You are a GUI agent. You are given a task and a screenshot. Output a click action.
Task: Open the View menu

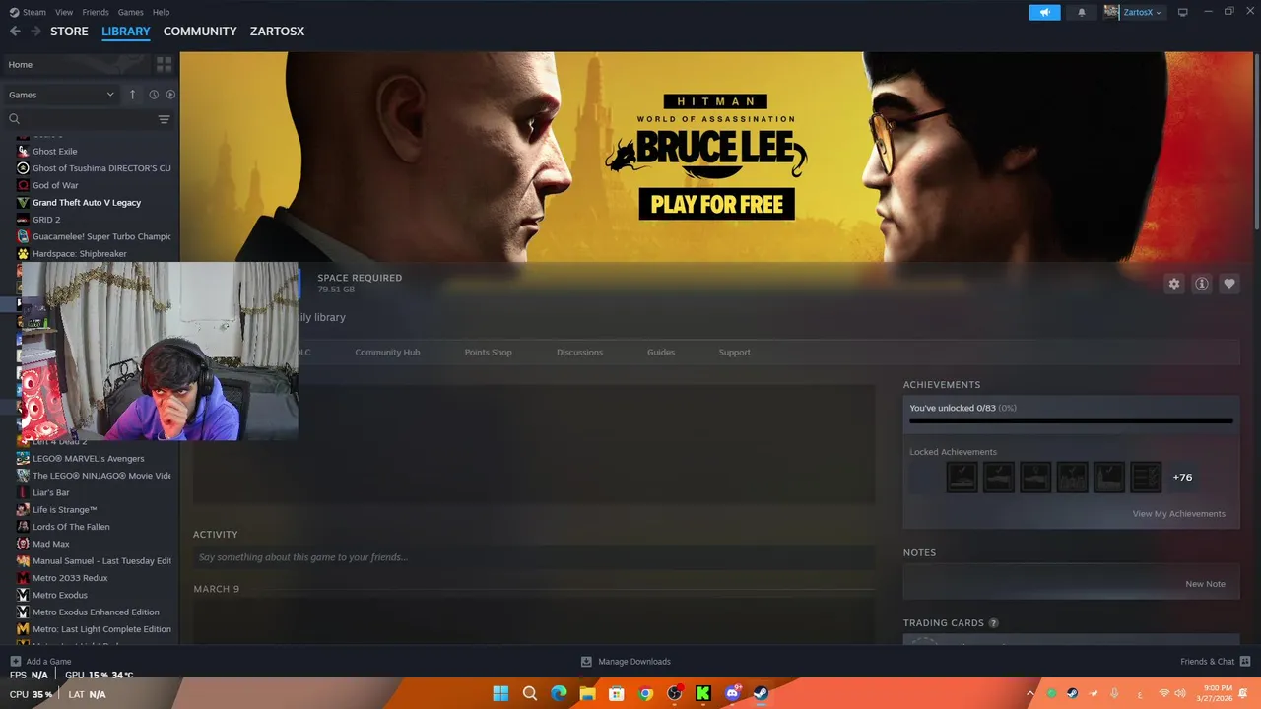point(64,12)
